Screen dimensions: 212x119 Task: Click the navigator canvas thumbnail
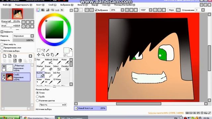pyautogui.click(x=17, y=14)
